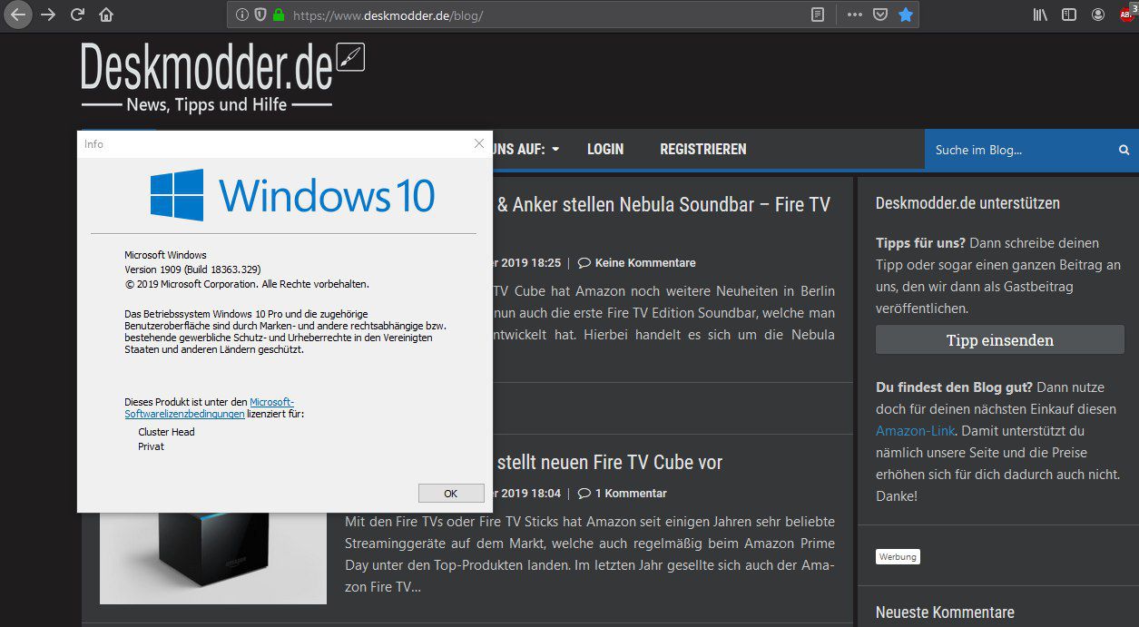Open the Firefox account avatar icon
The width and height of the screenshot is (1139, 627).
1098,15
